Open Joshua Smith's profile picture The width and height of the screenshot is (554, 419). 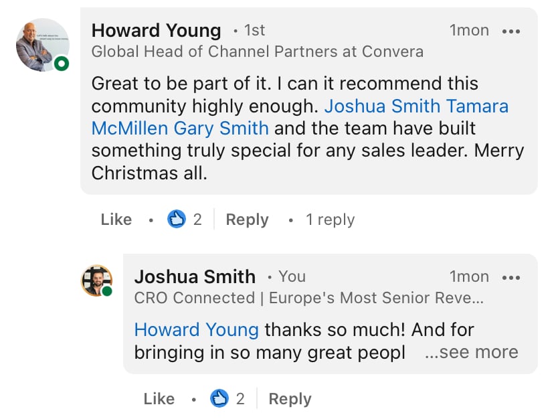coord(97,280)
